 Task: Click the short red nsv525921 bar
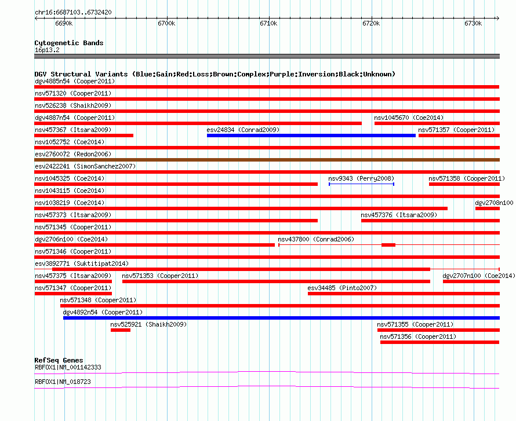tap(121, 330)
